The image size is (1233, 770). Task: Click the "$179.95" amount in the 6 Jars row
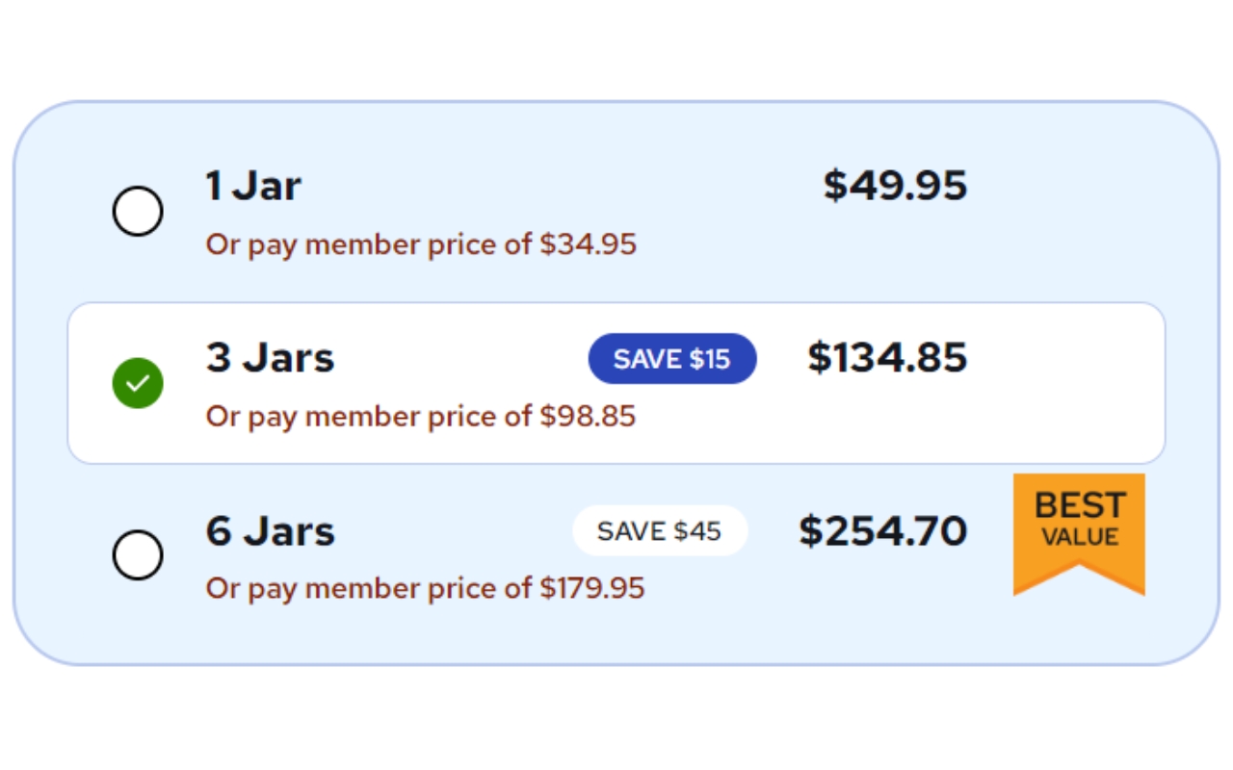(x=591, y=588)
